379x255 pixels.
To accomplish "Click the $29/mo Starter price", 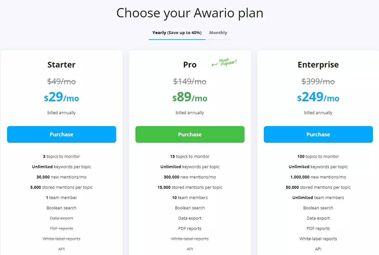I will pyautogui.click(x=62, y=97).
